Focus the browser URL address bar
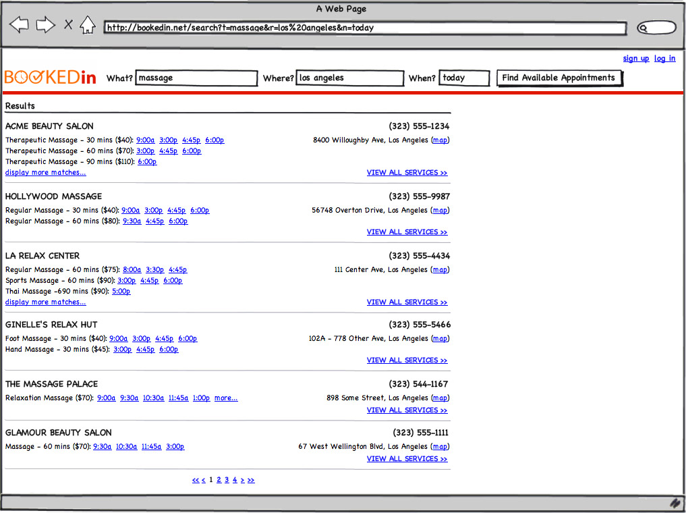 [x=365, y=28]
